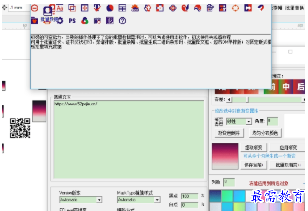Expand the MaskType掩膜样式 Automatic dropdown
Screen dimensions: 308x211
157,200
